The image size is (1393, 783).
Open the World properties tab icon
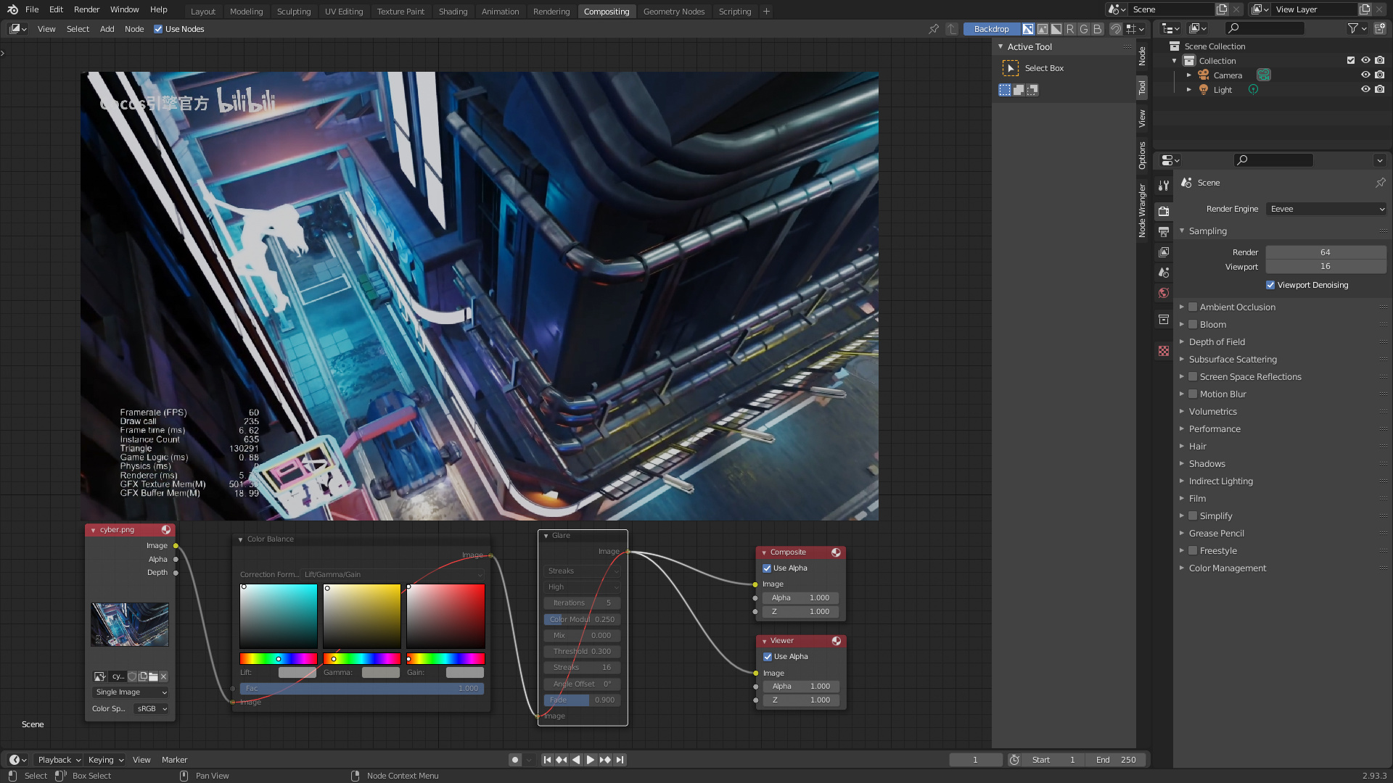(x=1164, y=293)
